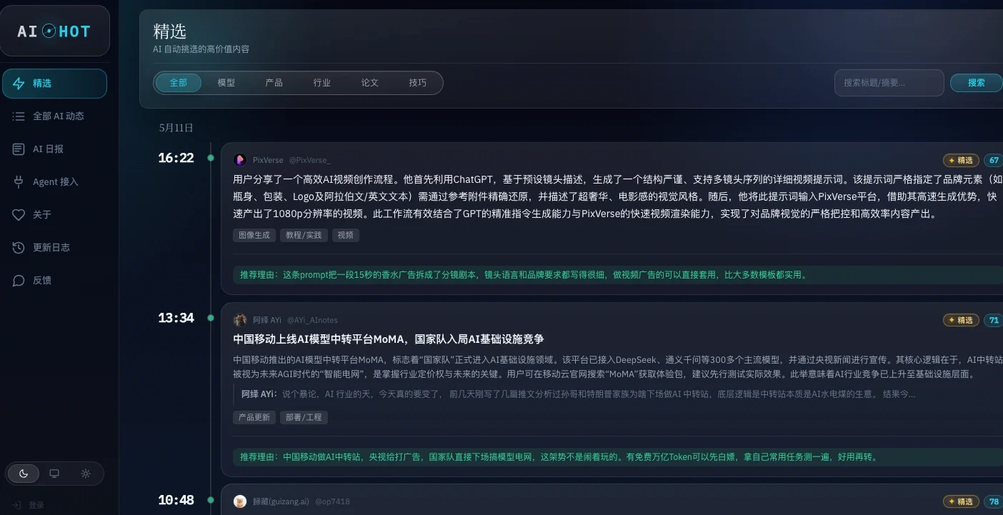
Task: Click the 搜索 button
Action: pyautogui.click(x=977, y=83)
